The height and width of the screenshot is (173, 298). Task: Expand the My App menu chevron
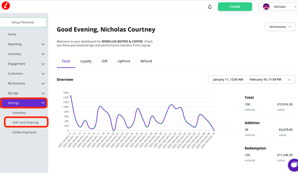point(43,93)
